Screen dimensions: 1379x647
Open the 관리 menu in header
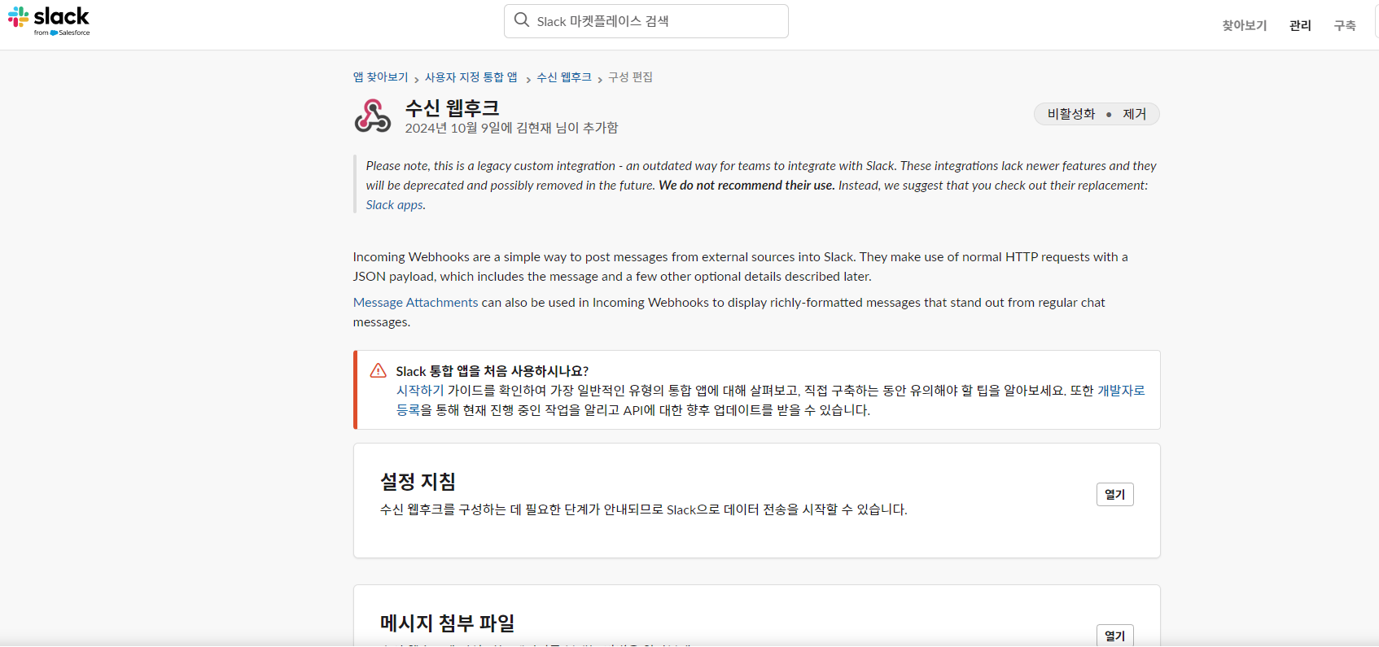(x=1300, y=25)
